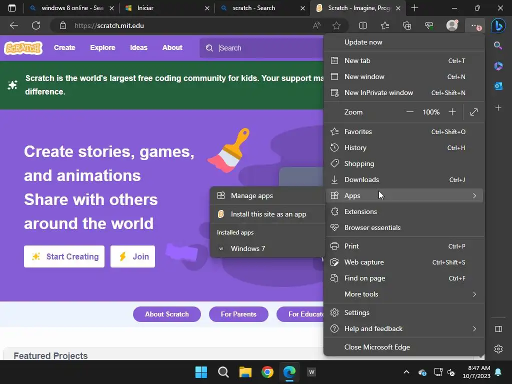Image resolution: width=512 pixels, height=384 pixels.
Task: Close the 'scratch - Search' tab
Action: (302, 8)
